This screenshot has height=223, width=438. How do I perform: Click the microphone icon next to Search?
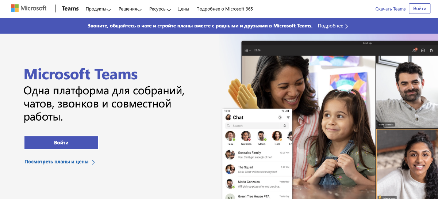click(x=285, y=126)
